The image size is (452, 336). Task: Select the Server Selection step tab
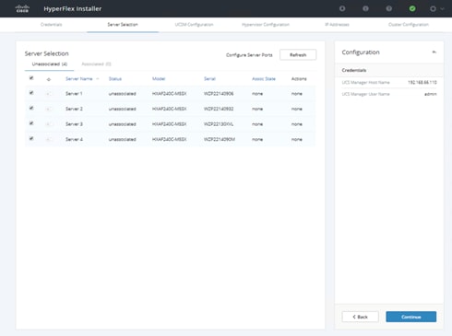pos(123,25)
